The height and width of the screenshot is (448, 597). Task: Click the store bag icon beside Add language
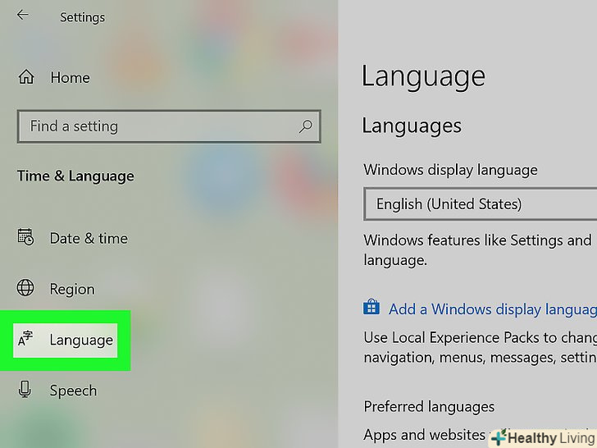tap(371, 309)
